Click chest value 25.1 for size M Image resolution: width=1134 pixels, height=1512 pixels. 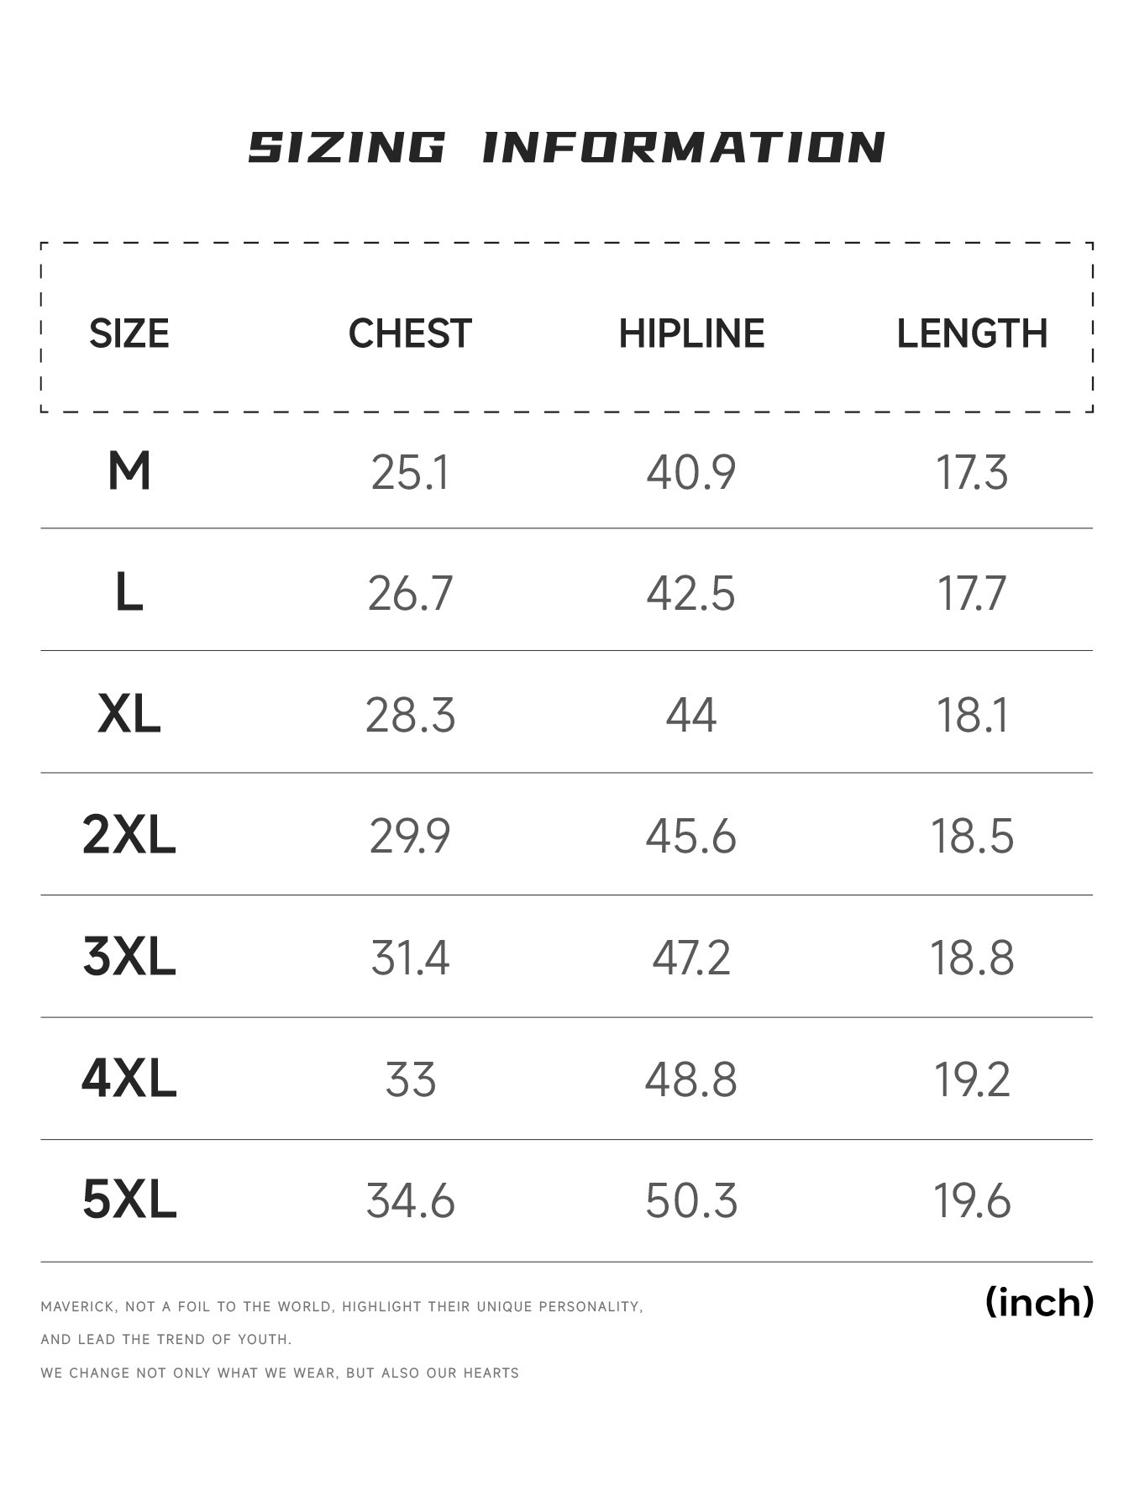(x=410, y=473)
